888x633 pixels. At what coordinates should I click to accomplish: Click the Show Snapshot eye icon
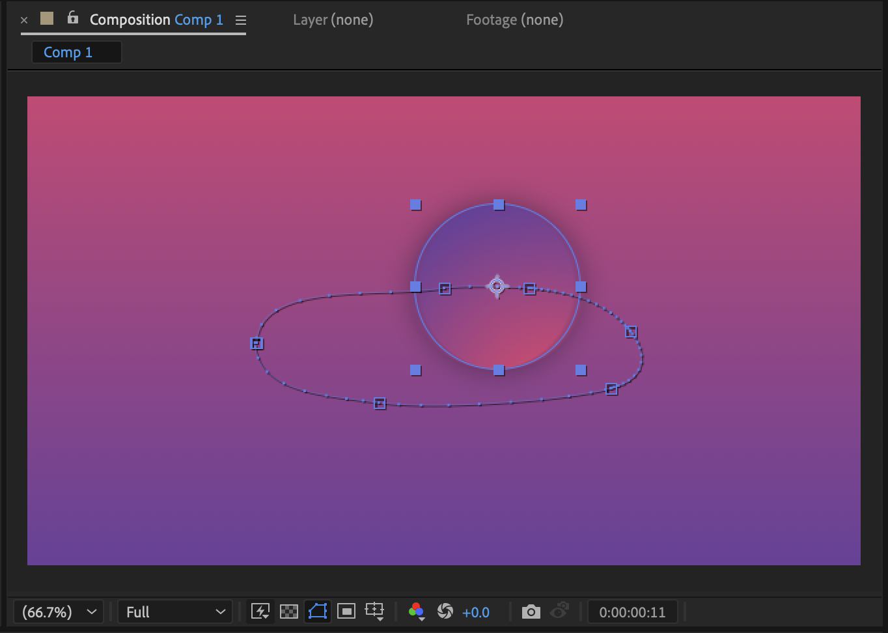tap(559, 612)
